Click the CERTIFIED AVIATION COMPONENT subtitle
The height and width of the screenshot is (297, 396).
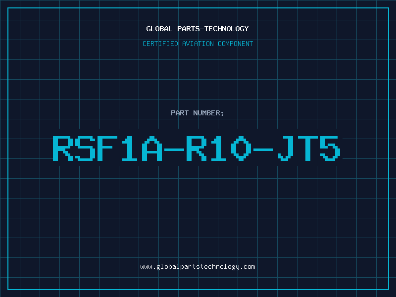coord(198,44)
